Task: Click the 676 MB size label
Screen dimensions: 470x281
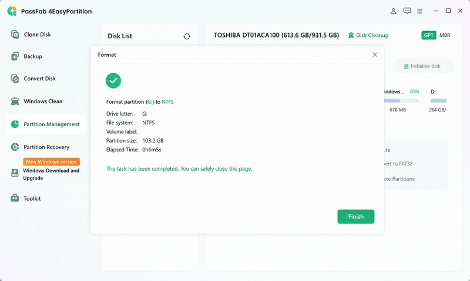Action: click(398, 110)
